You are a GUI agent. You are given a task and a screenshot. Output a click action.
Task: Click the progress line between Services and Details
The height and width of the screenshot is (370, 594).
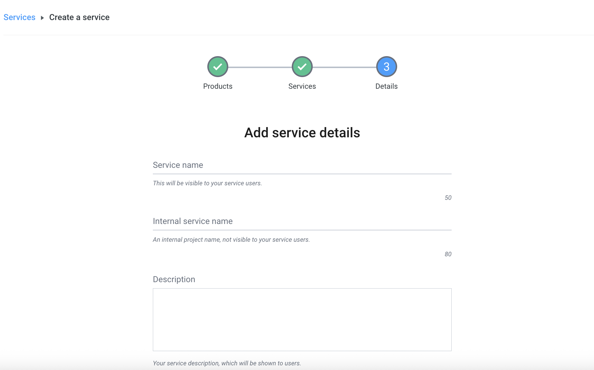click(x=344, y=67)
